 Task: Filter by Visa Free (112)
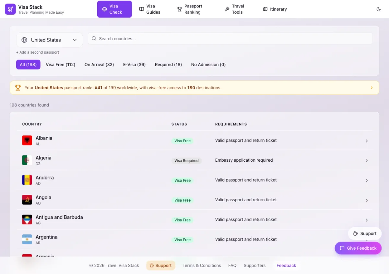coord(61,65)
